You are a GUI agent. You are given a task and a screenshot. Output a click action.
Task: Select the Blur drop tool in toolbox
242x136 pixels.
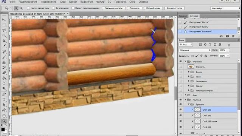click(4, 83)
